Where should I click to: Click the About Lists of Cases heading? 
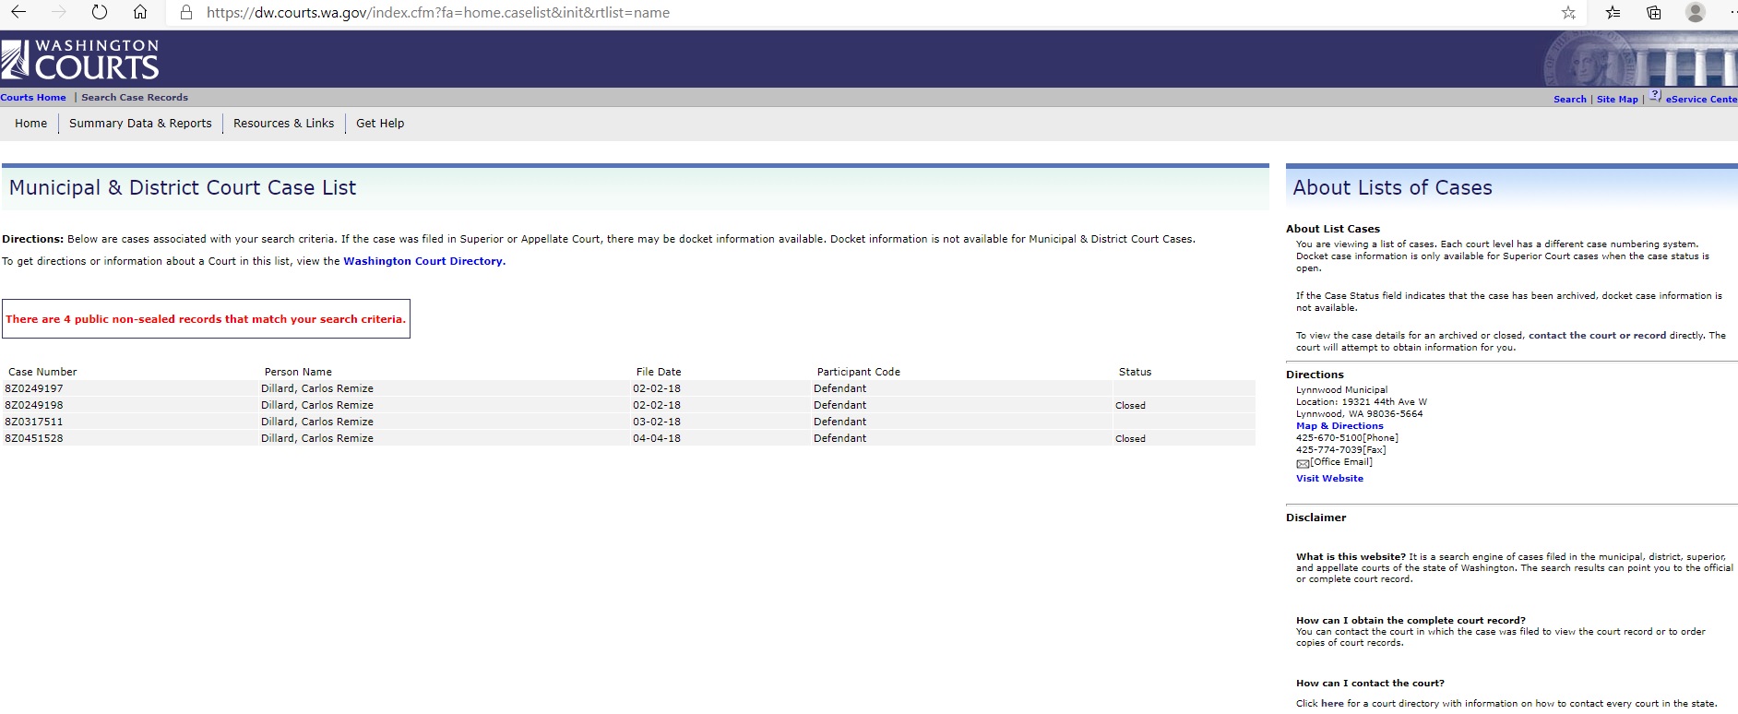(x=1392, y=188)
